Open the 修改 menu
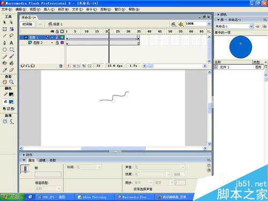The image size is (268, 201). point(63,9)
